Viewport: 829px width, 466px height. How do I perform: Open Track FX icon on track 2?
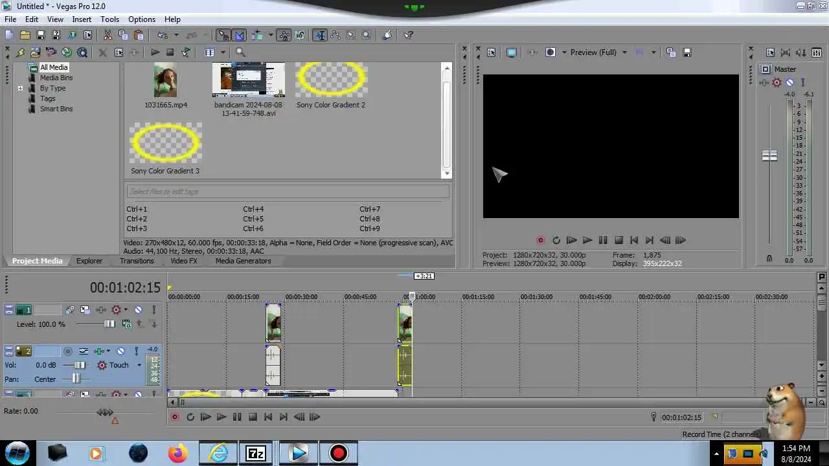(99, 351)
